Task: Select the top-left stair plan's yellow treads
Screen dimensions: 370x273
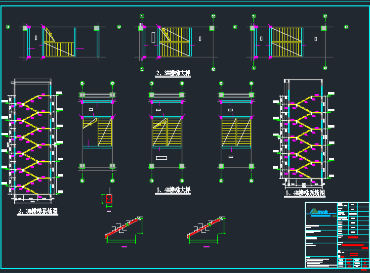Action: point(59,42)
